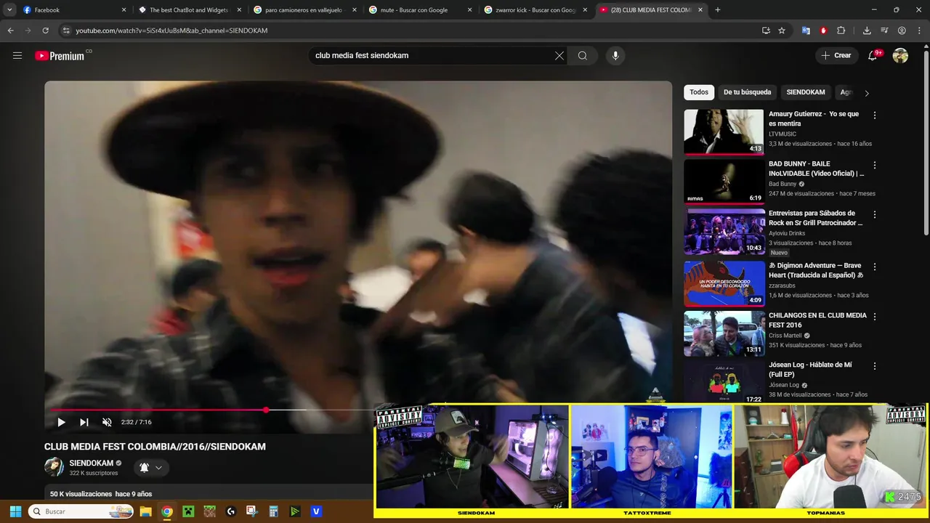Screen dimensions: 930x523
Task: View site information icon in address bar
Action: (66, 31)
